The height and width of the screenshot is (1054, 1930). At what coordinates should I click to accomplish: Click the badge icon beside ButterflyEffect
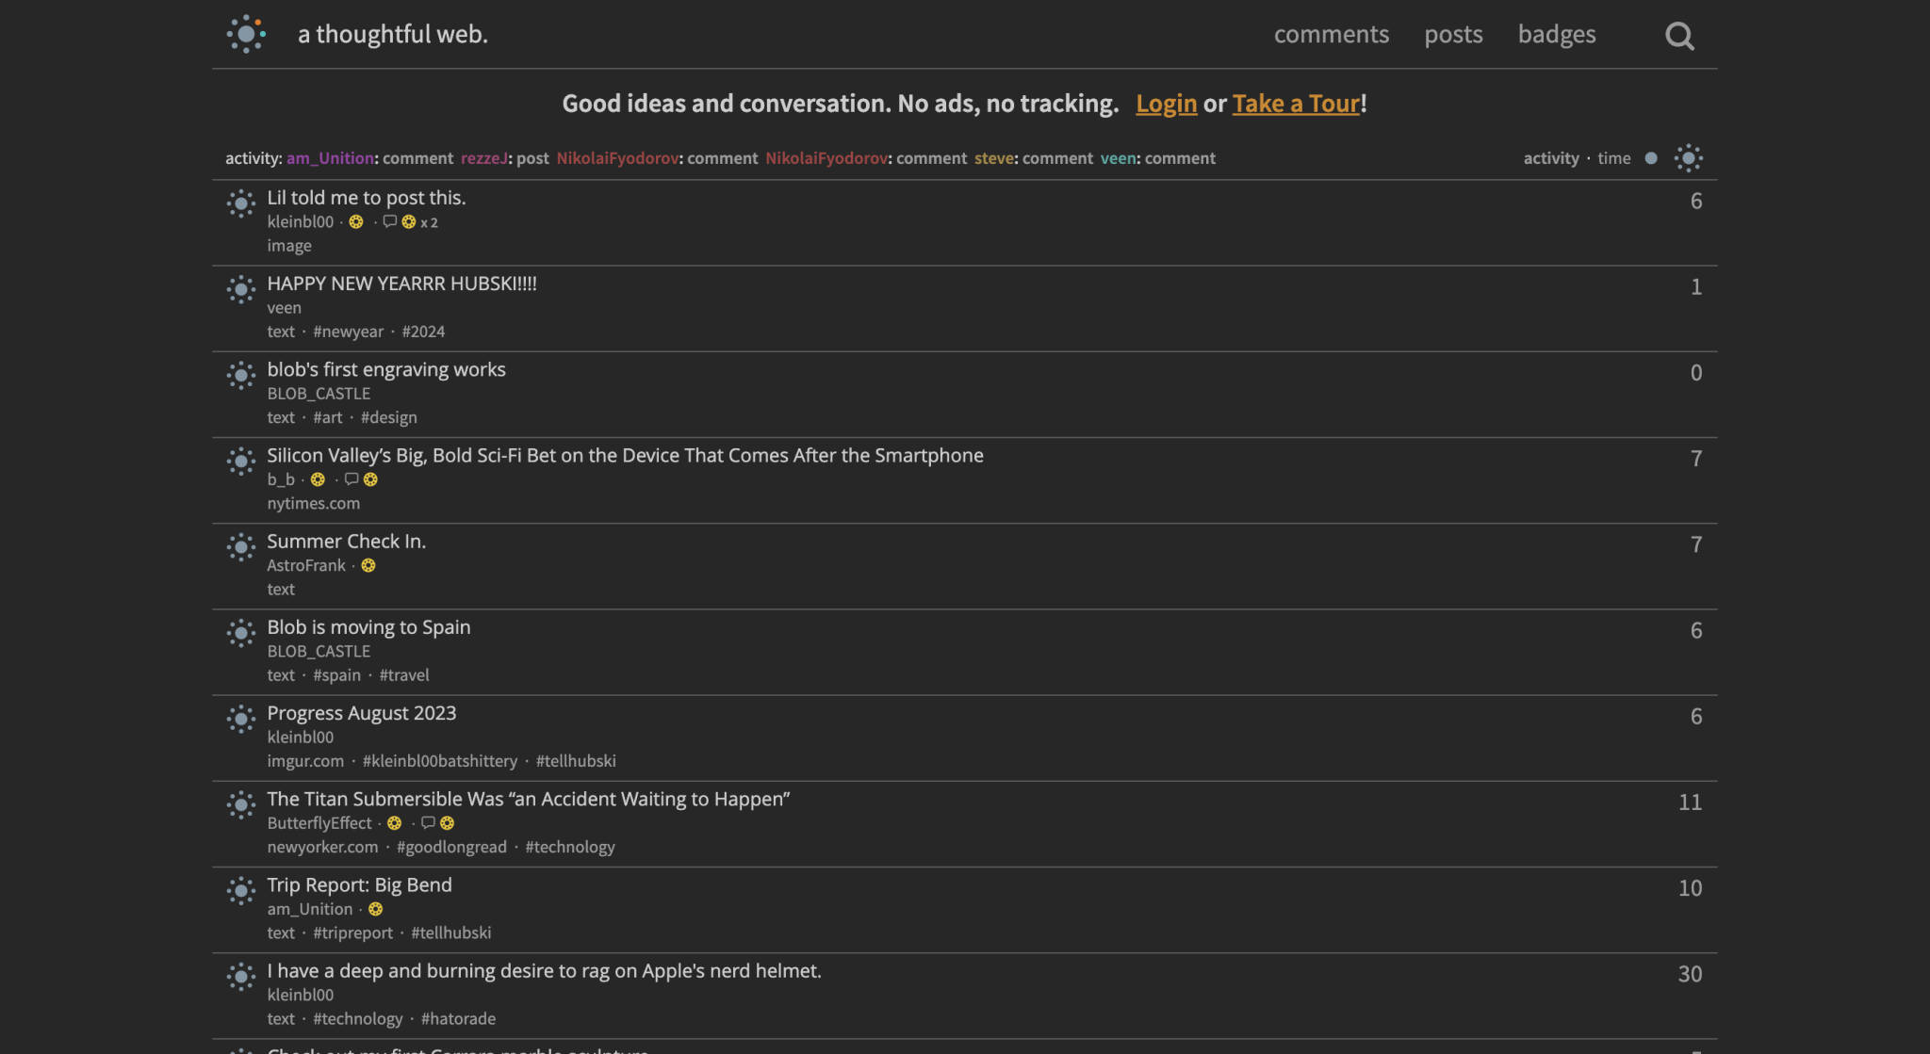click(394, 823)
